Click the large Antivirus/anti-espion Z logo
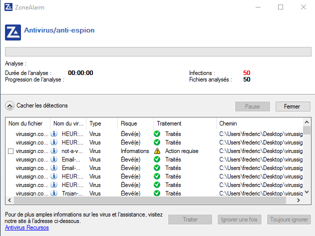The image size is (315, 236). [x=13, y=32]
